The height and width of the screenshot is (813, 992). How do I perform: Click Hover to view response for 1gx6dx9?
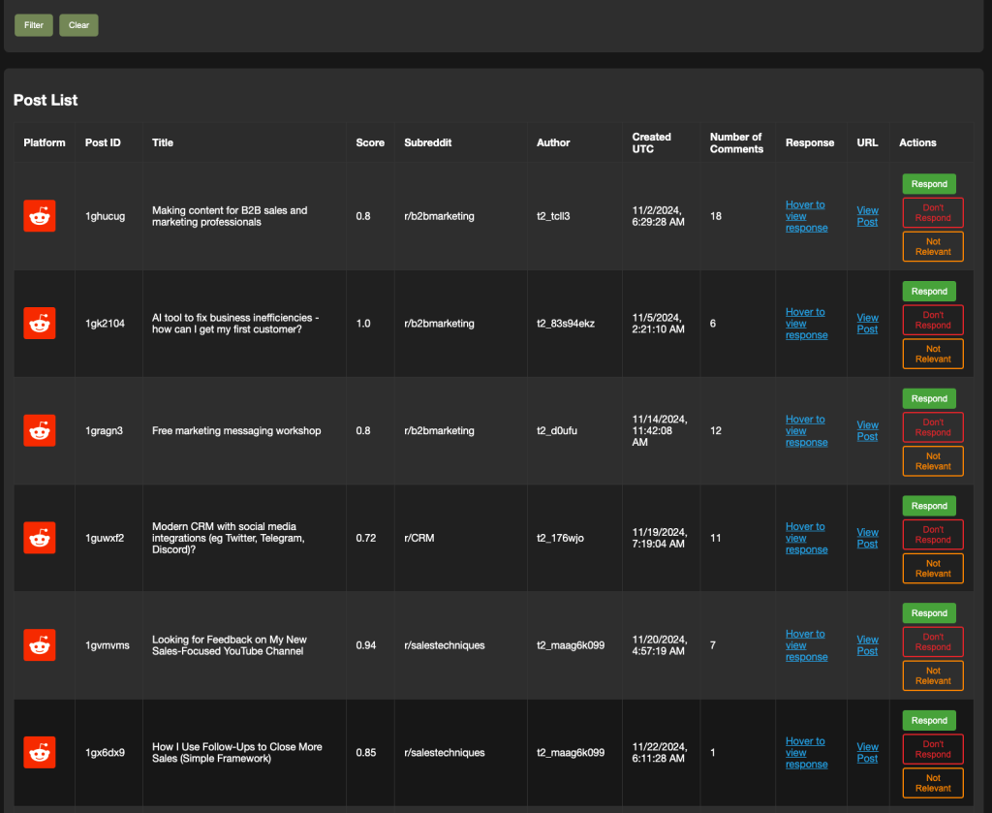[806, 752]
